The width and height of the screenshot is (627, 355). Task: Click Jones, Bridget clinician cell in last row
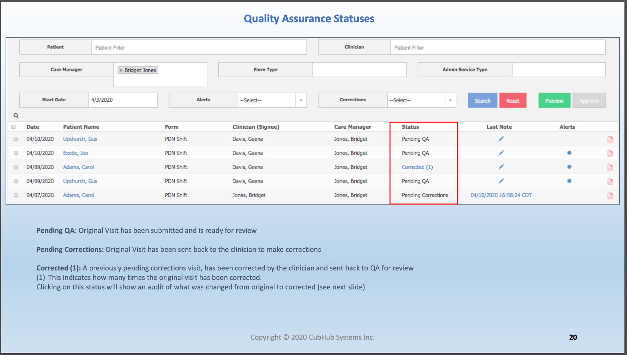(249, 195)
